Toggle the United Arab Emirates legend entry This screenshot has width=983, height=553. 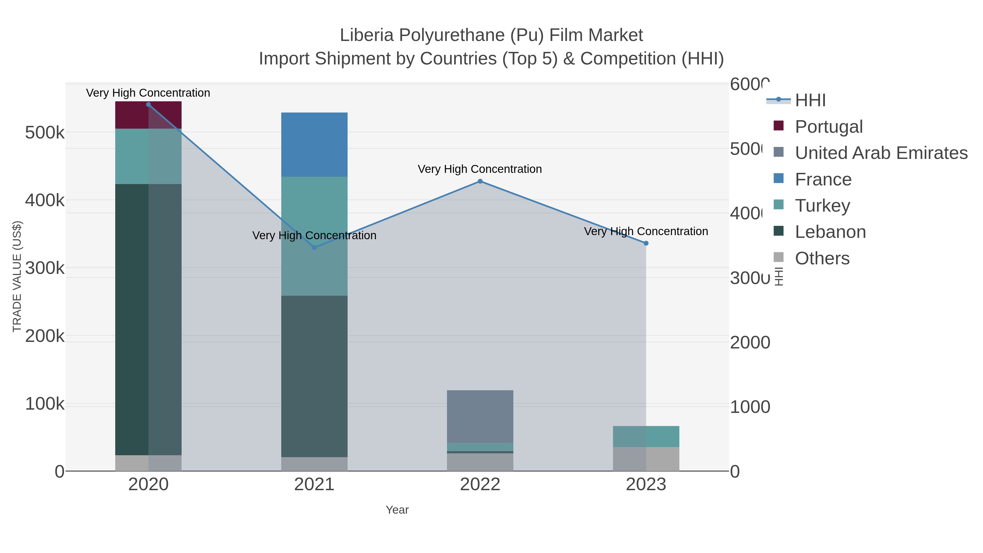pos(871,153)
